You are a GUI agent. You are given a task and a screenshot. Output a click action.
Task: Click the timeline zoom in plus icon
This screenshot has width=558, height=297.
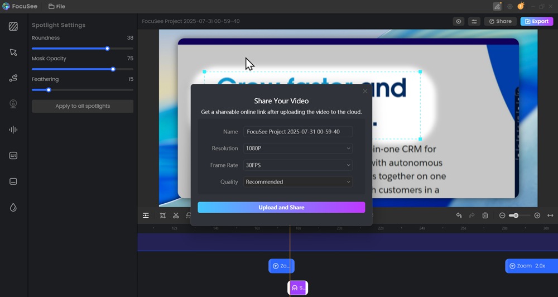pyautogui.click(x=537, y=215)
